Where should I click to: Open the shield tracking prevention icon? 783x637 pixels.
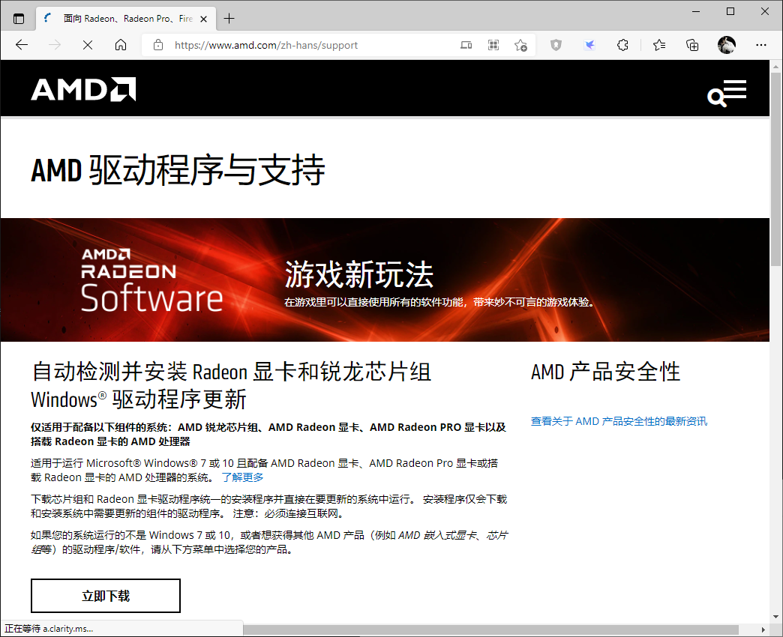[556, 46]
